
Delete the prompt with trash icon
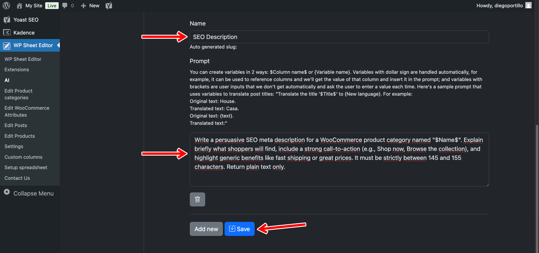(197, 199)
